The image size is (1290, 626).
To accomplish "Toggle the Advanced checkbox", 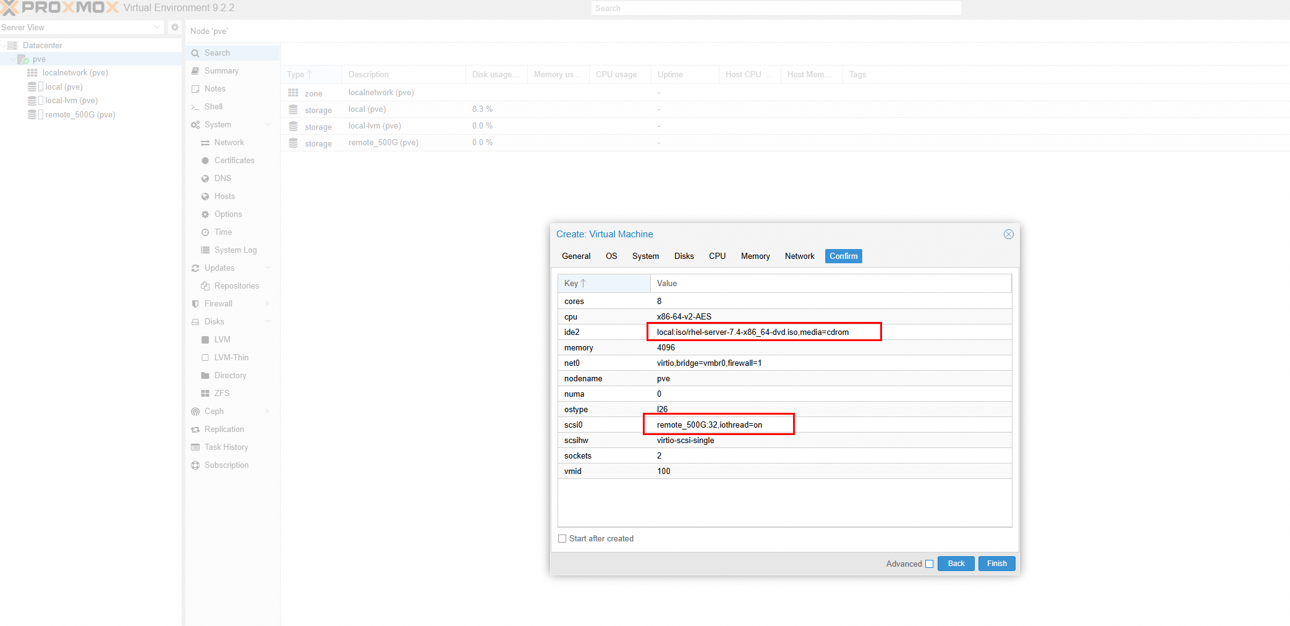I will [x=929, y=564].
